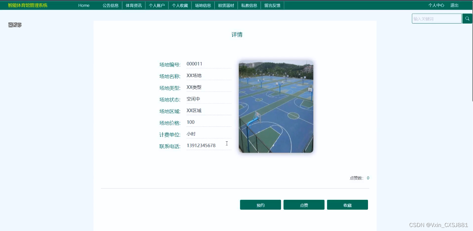Screen dimensions: 473x231
Task: Click the 联系电话 field label
Action: pos(170,146)
